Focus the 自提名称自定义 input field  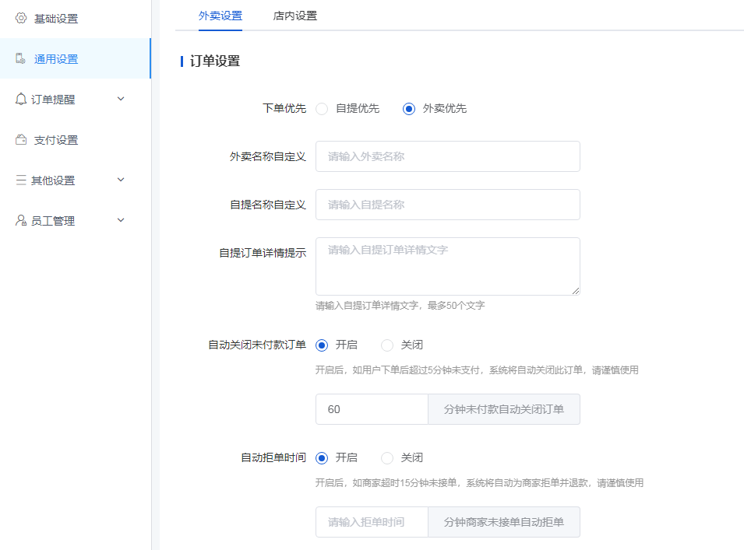click(x=447, y=205)
